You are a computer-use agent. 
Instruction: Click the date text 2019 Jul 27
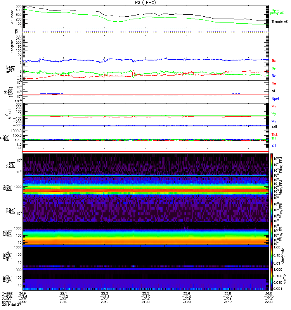point(12,305)
